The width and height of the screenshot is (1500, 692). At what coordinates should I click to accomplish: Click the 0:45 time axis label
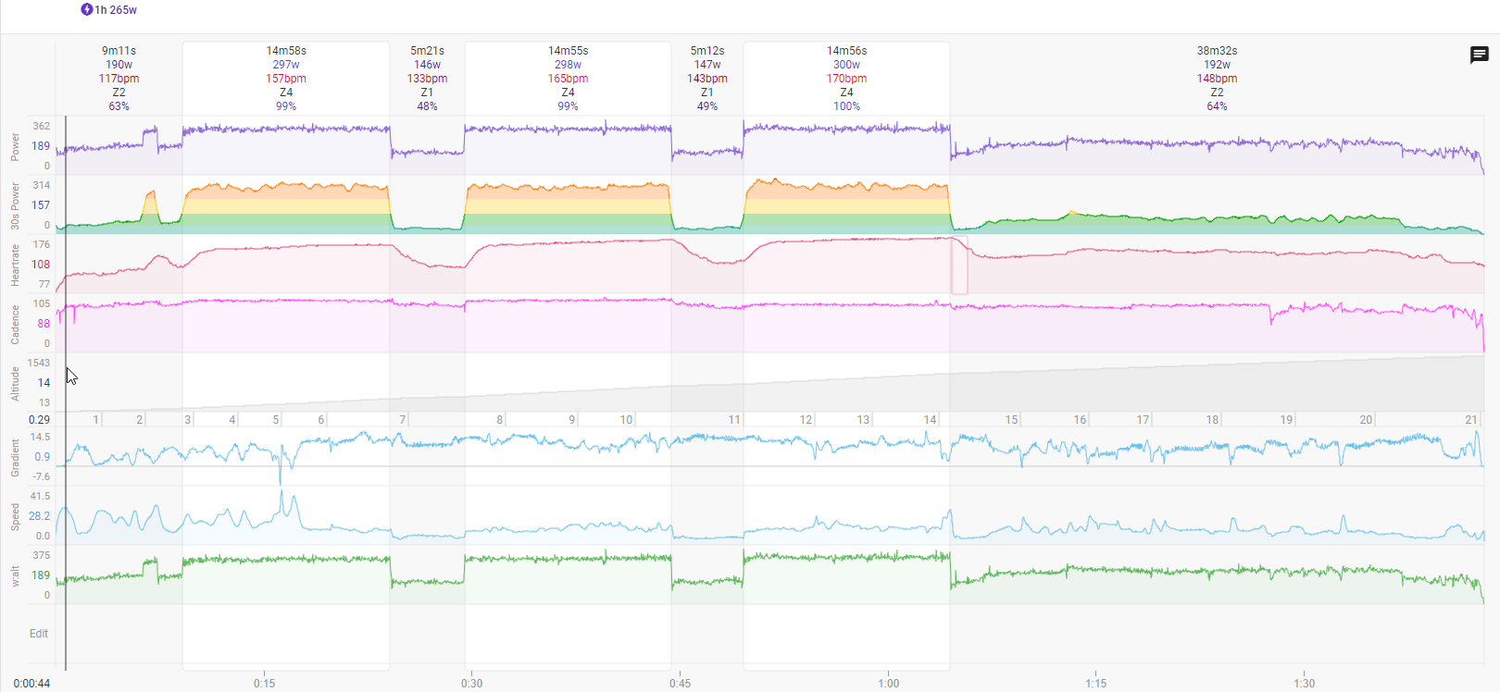680,684
